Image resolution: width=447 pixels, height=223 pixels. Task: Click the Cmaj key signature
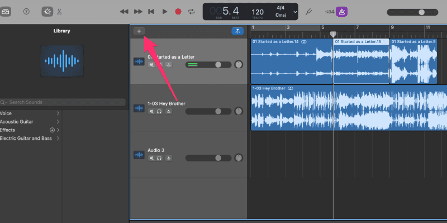(281, 15)
